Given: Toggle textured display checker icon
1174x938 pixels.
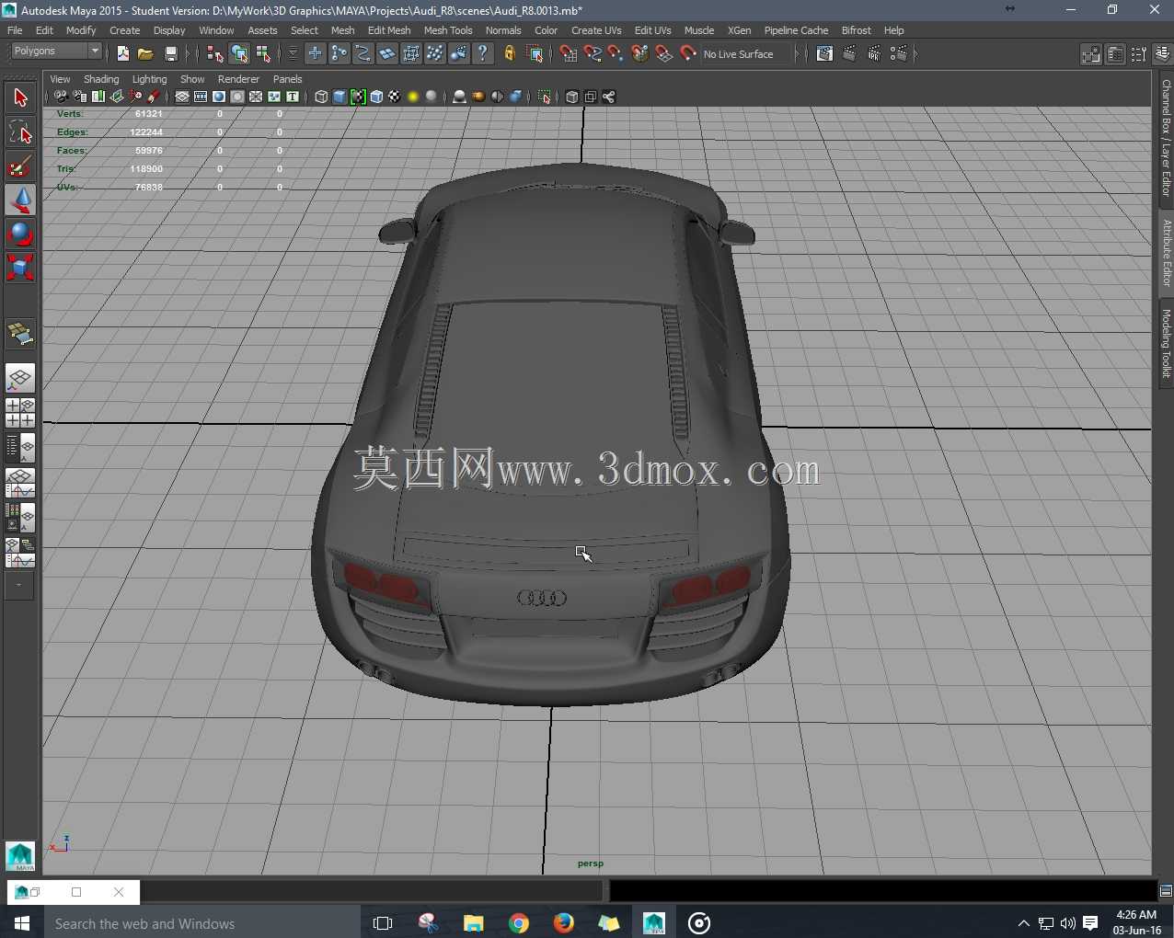Looking at the screenshot, I should (395, 97).
